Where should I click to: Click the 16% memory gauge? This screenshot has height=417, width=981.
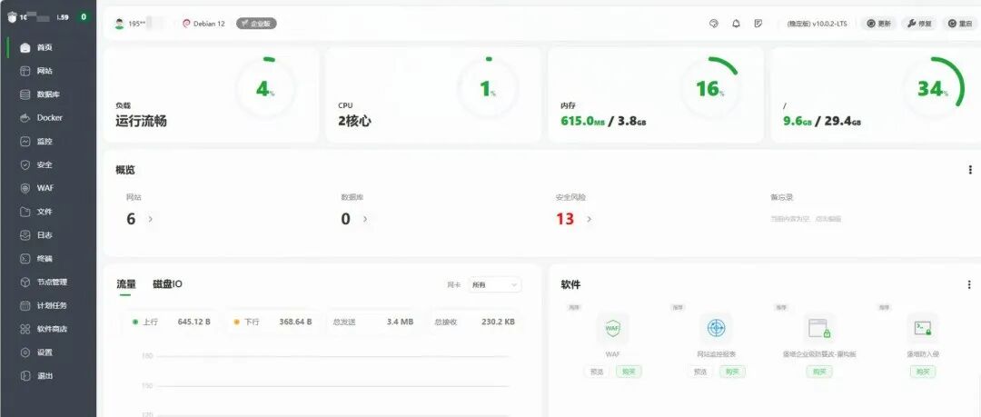click(x=710, y=90)
